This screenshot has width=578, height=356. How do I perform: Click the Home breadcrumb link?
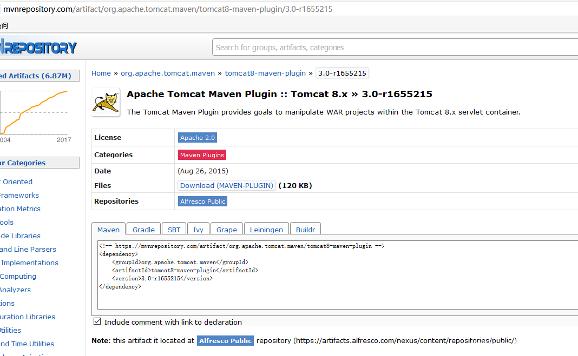[x=101, y=73]
